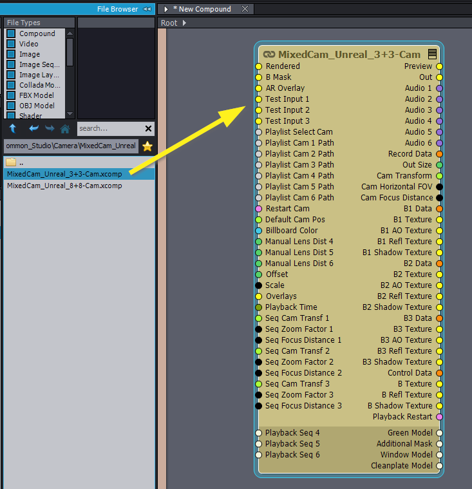Open the menu icon on the MixedCam node header
Image resolution: width=472 pixels, height=489 pixels.
click(432, 54)
